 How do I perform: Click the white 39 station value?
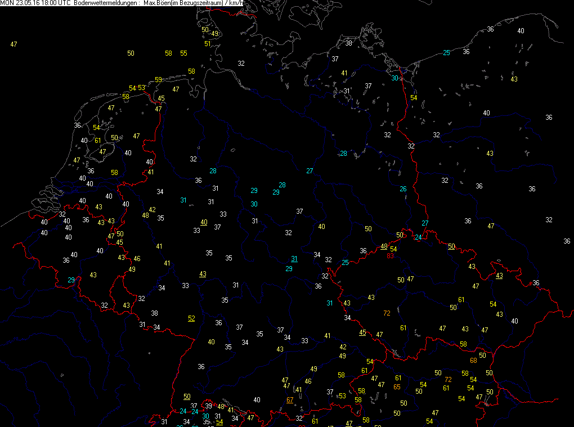point(208,406)
